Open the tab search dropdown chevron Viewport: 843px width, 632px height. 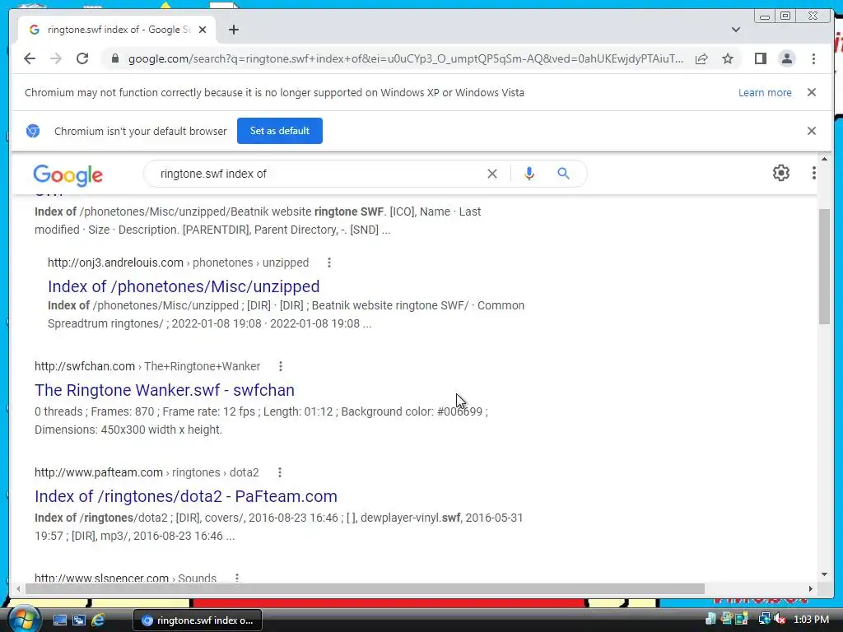[x=736, y=30]
